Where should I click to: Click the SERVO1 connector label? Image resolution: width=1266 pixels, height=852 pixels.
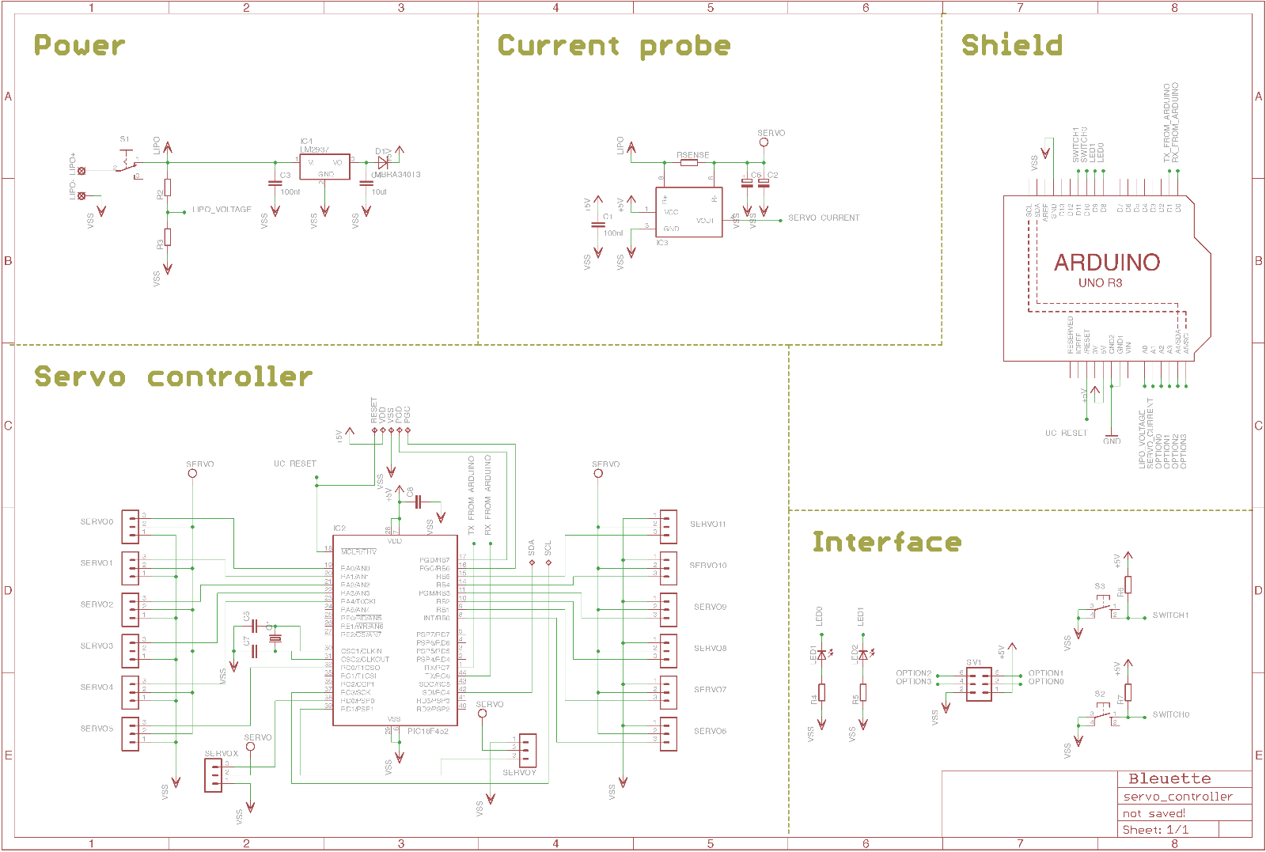point(97,562)
